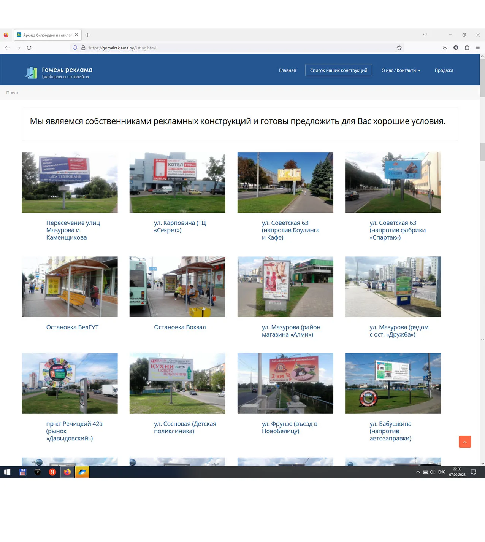Open the Firefox application menu hamburger icon

click(477, 48)
